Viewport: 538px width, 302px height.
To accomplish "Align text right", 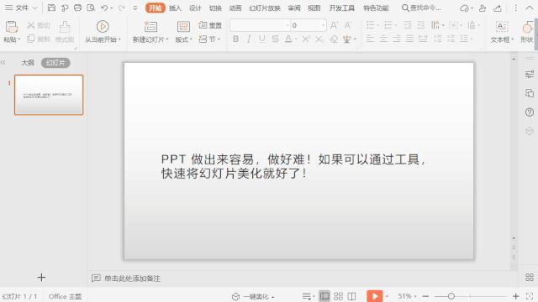I will [x=397, y=39].
